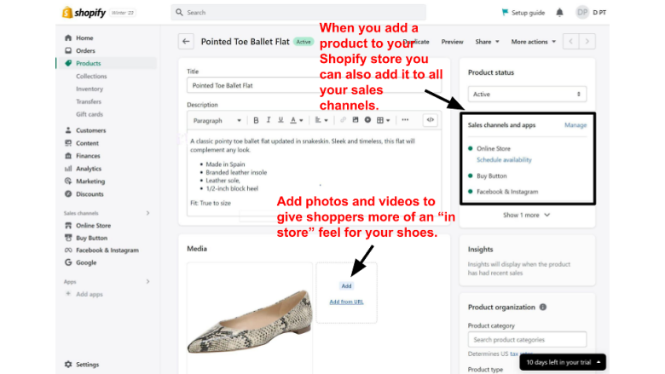The width and height of the screenshot is (665, 374).
Task: Go back with the left arrow button
Action: (186, 42)
